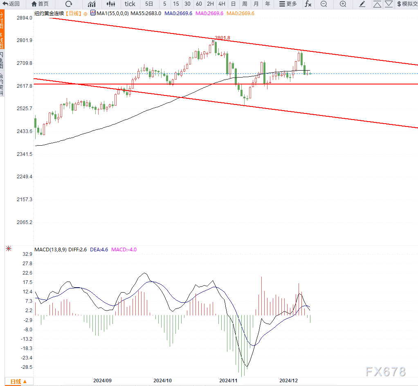Screen dimensions: 418x386
Task: Click the 返回 back arrow button
Action: 11,4
